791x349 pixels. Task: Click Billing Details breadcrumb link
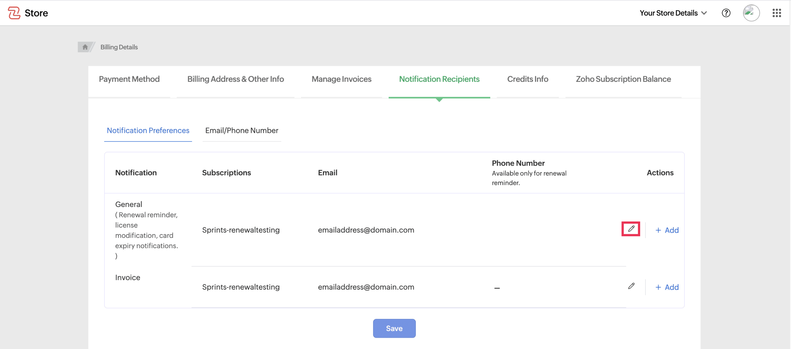click(x=119, y=47)
